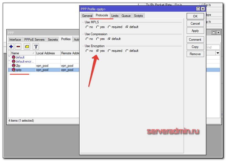The width and height of the screenshot is (226, 161).
Task: Set Use MPLS to required
Action: (x=109, y=27)
